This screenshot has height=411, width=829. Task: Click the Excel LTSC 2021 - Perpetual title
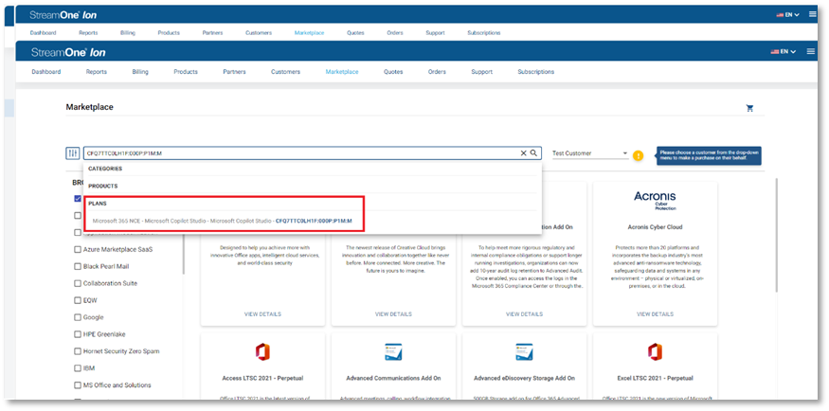[655, 378]
